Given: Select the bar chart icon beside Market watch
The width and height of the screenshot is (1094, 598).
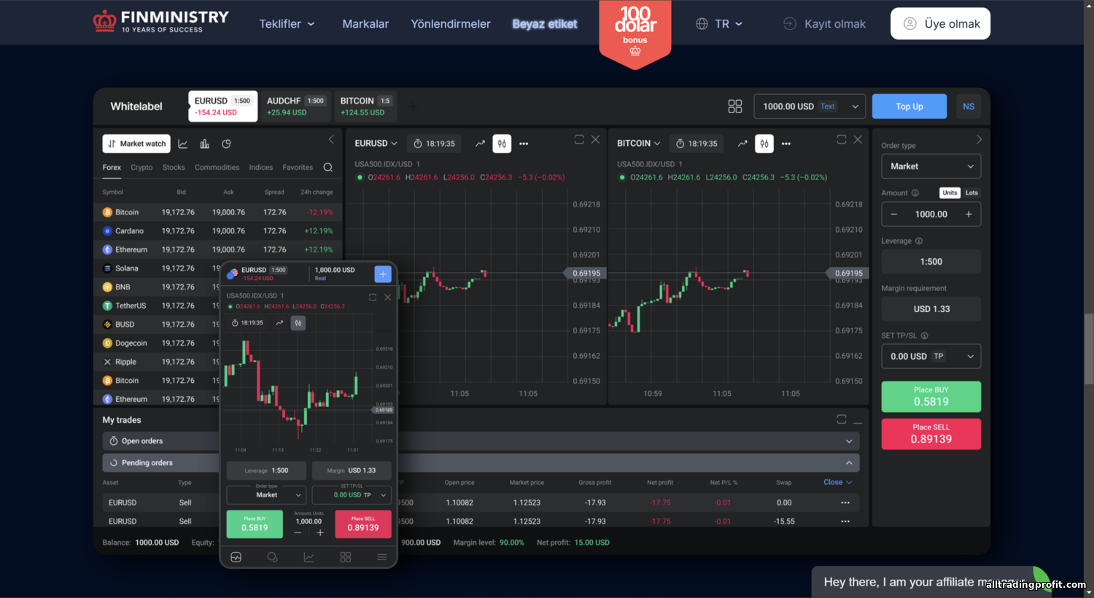Looking at the screenshot, I should [204, 144].
